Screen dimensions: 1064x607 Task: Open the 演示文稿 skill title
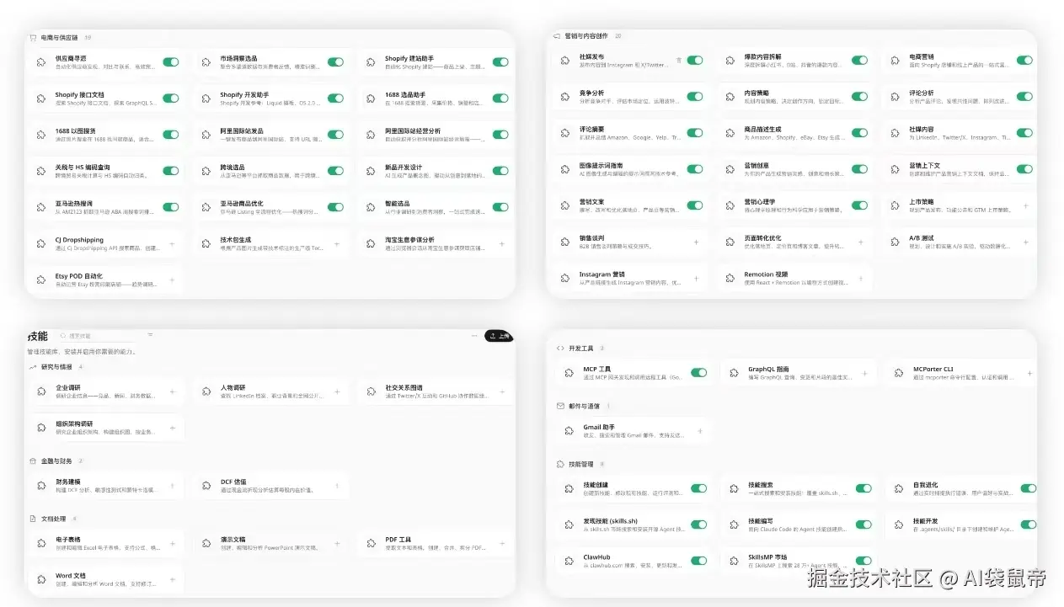(233, 539)
